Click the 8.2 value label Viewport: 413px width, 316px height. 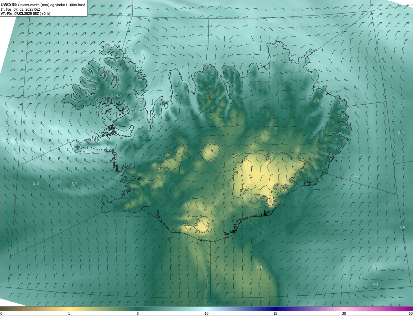click(375, 267)
